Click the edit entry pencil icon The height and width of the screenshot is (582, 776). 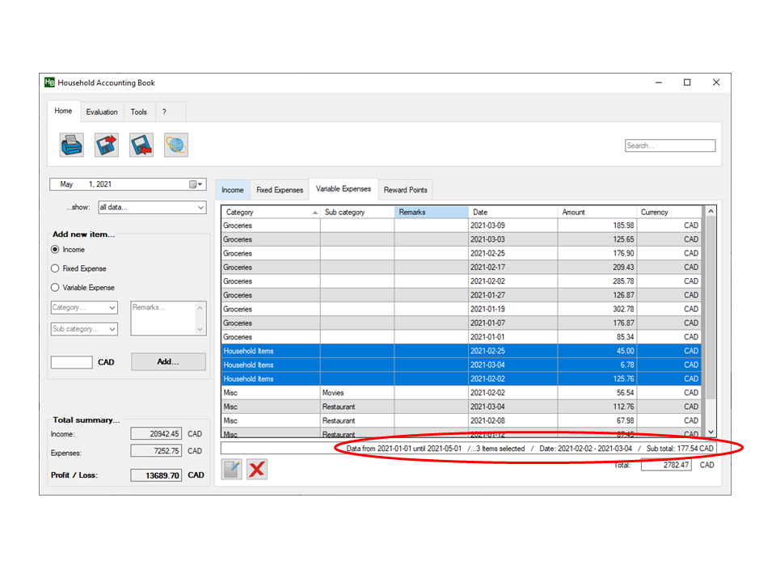pos(232,470)
